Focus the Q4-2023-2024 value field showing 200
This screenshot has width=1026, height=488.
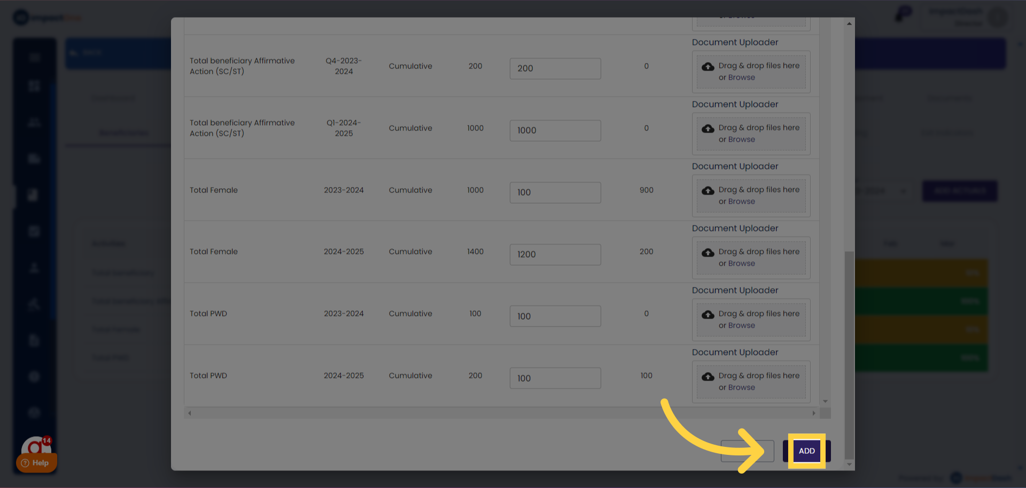(555, 68)
